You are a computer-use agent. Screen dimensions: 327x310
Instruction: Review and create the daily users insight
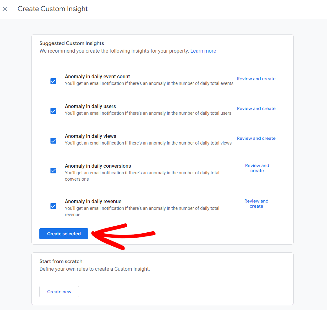pos(256,108)
